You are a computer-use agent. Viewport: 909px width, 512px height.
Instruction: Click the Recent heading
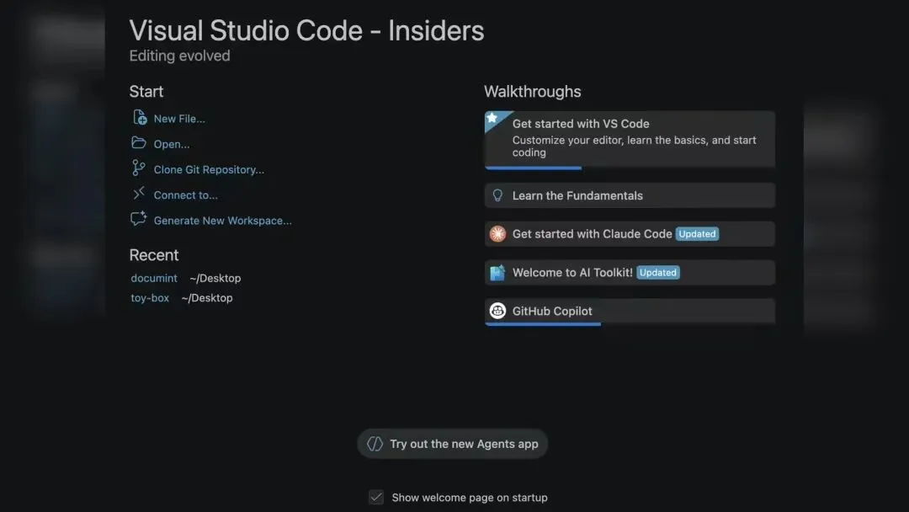coord(154,255)
